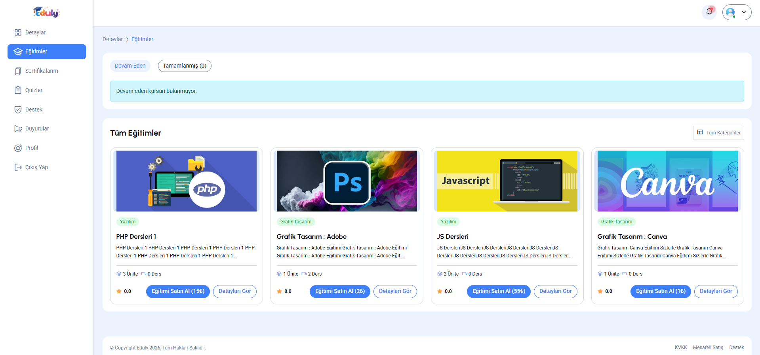
Task: Open the Adobe Photoshop course thumbnail
Action: (x=347, y=181)
